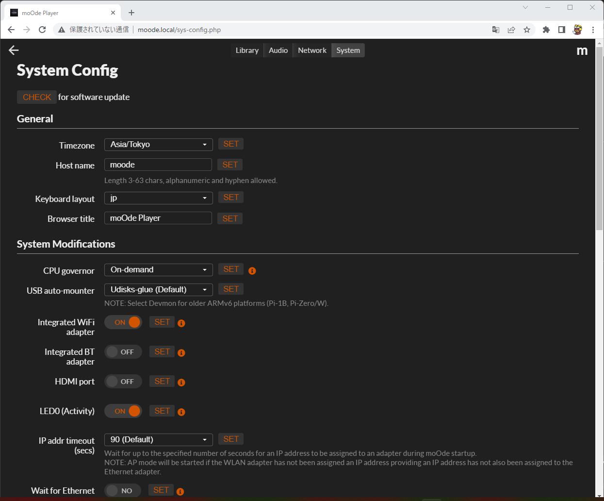
Task: Open the tab search chevron
Action: (525, 7)
